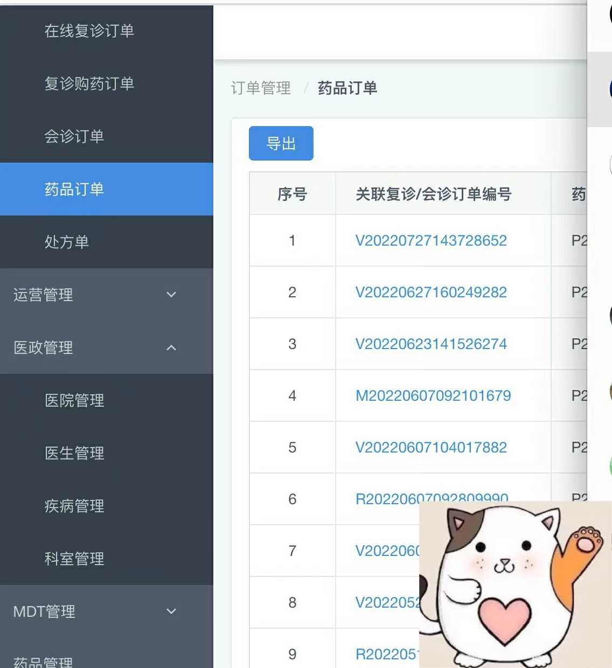
Task: Click the 序号 column header
Action: (x=293, y=194)
